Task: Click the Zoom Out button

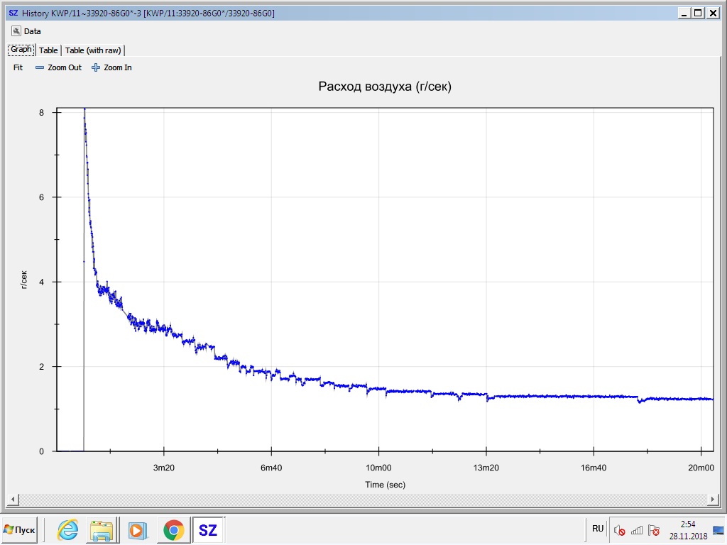Action: (x=58, y=67)
